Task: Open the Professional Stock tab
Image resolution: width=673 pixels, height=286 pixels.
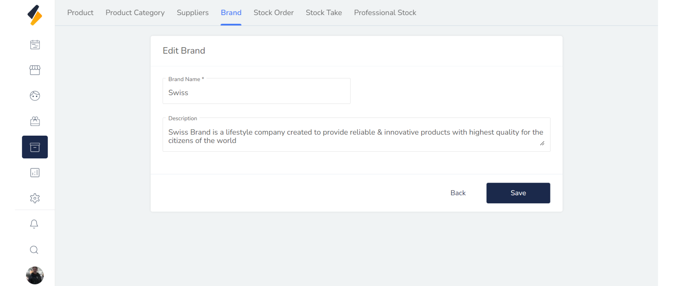Action: pyautogui.click(x=385, y=13)
